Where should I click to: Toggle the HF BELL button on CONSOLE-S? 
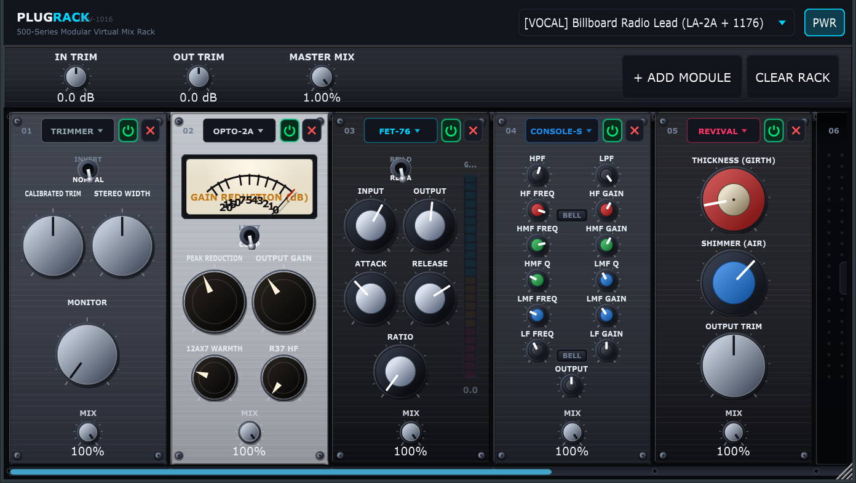pos(572,215)
